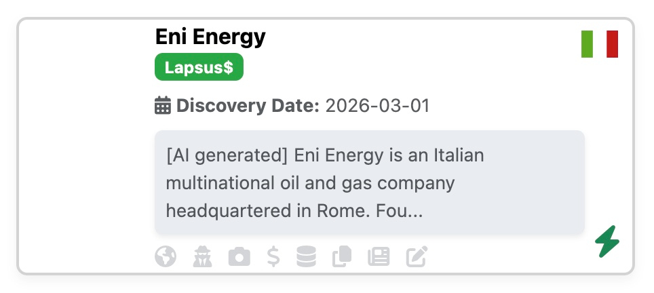Click the spy detective icon
The height and width of the screenshot is (293, 654).
(x=202, y=256)
